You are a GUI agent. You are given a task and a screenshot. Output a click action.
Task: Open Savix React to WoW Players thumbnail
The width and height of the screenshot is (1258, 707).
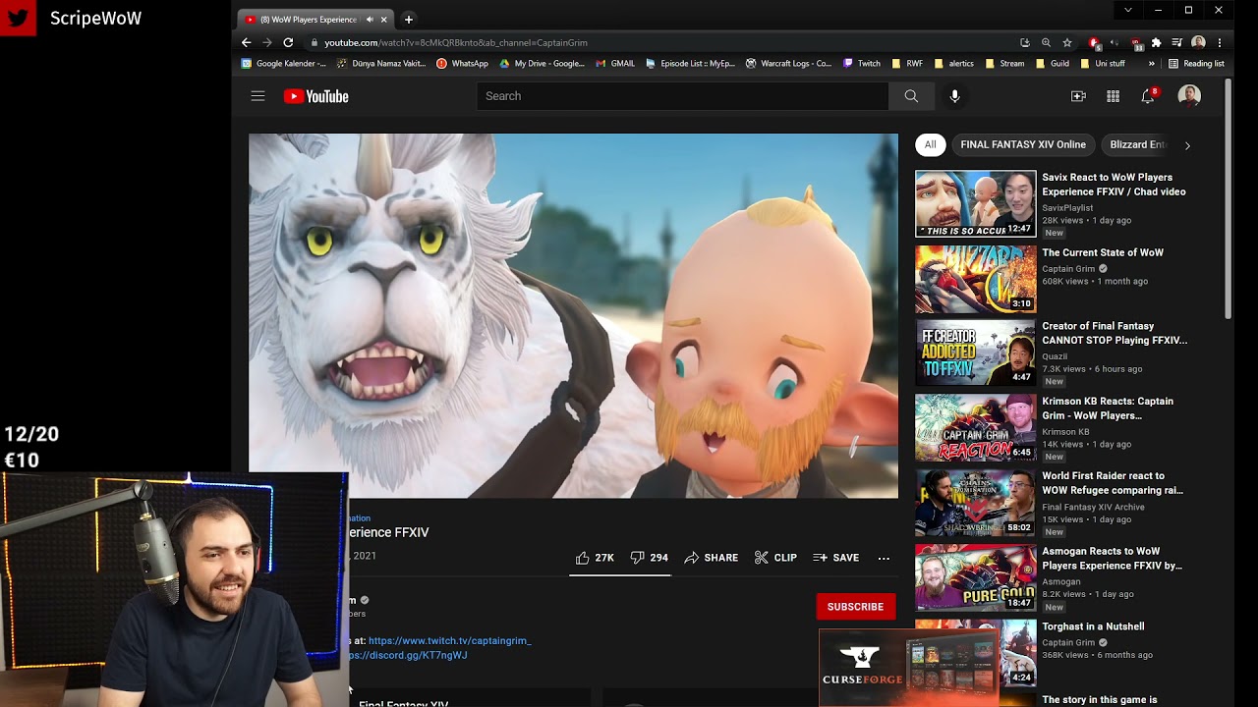[x=975, y=204]
